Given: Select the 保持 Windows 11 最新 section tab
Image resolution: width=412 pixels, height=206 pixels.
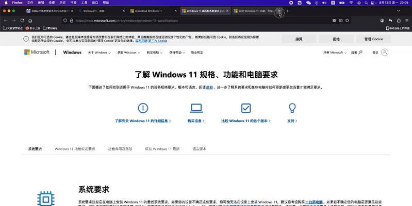Looking at the screenshot, I should [162, 149].
